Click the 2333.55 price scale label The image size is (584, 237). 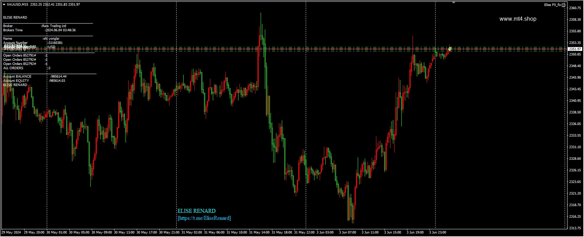click(x=575, y=136)
